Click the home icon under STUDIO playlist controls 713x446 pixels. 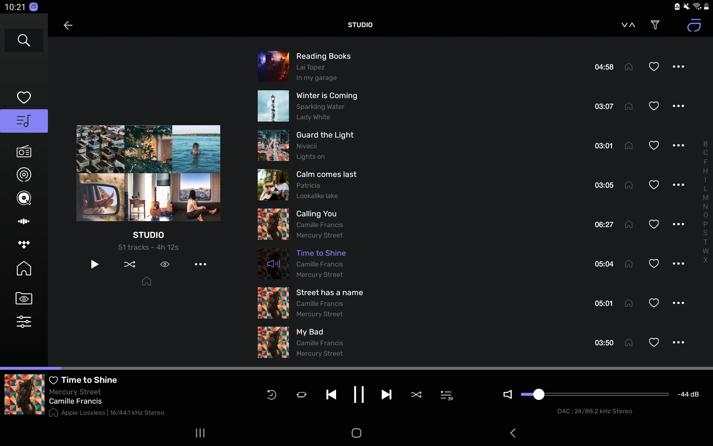pos(147,281)
